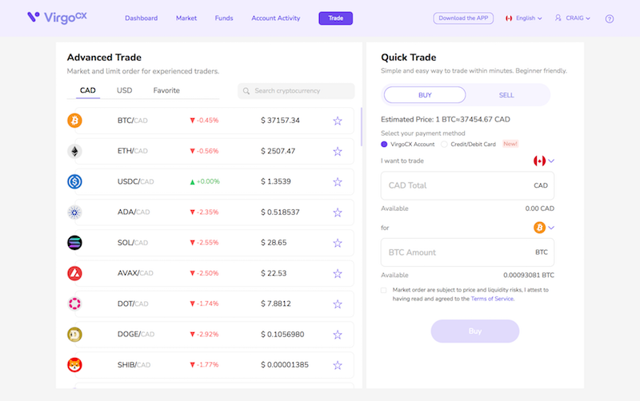This screenshot has width=640, height=401.
Task: Open the English language dropdown
Action: (x=524, y=18)
